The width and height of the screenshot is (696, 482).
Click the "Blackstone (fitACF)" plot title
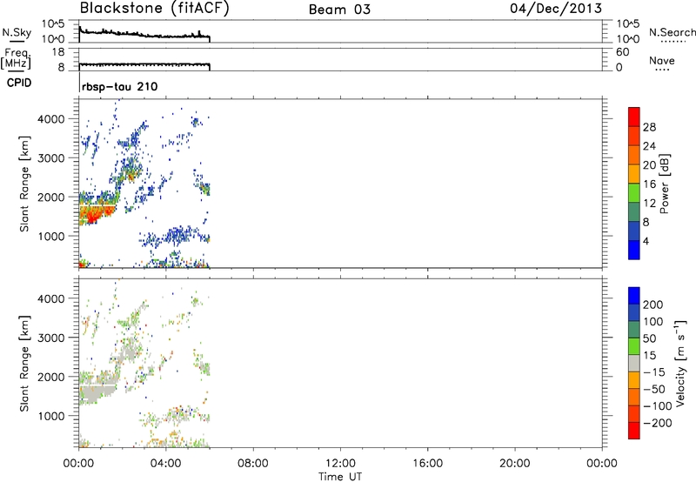tap(155, 8)
